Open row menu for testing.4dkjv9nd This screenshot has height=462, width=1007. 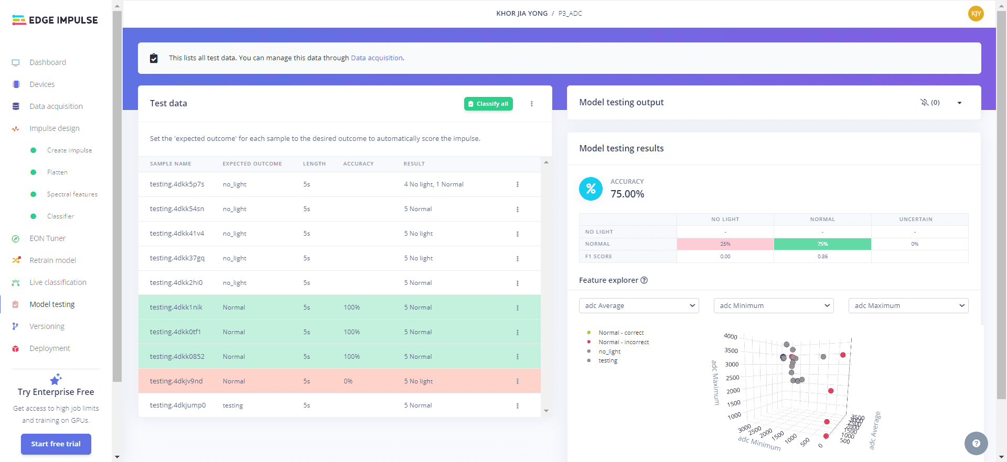(517, 381)
